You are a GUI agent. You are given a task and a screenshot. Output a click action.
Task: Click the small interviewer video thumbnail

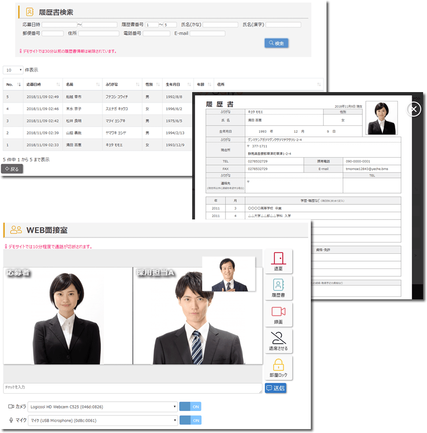point(228,274)
